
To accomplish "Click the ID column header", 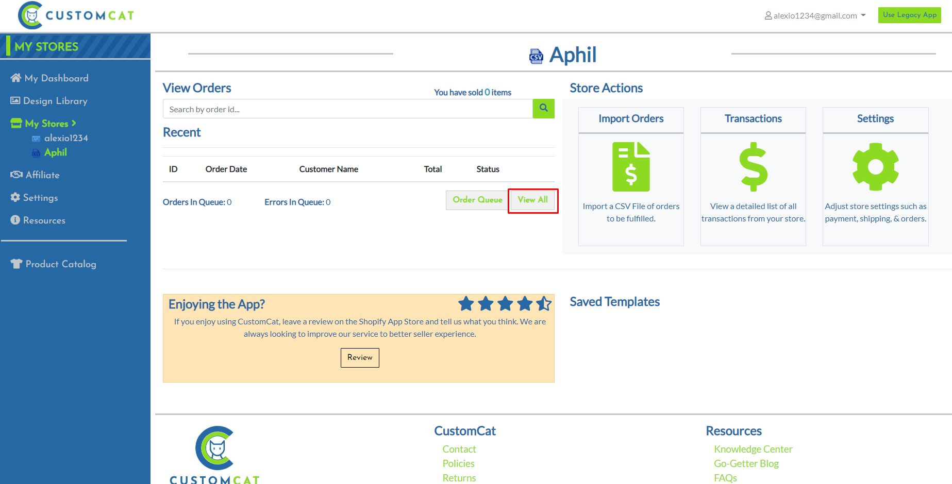I will point(173,169).
